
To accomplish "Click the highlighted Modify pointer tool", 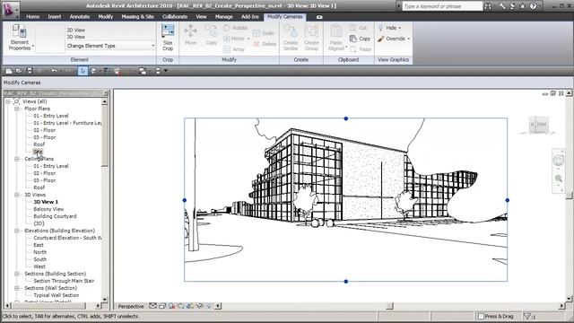I will click(x=83, y=71).
